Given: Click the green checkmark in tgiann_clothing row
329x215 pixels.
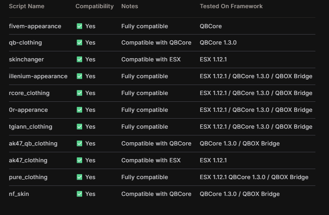Looking at the screenshot, I should click(79, 126).
